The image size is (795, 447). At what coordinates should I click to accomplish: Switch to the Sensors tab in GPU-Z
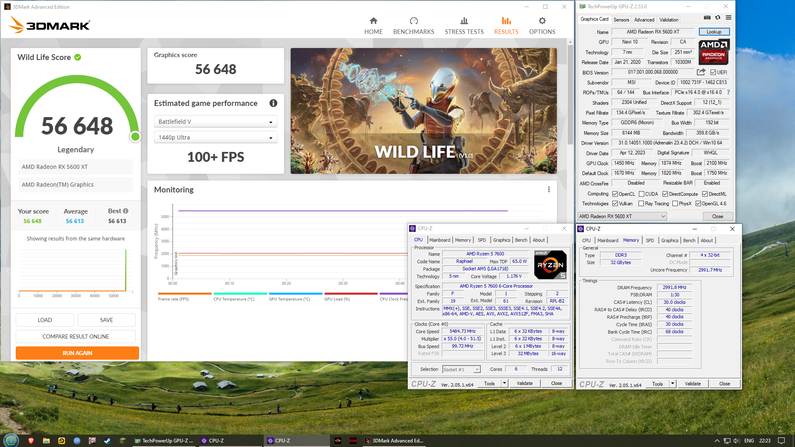621,20
